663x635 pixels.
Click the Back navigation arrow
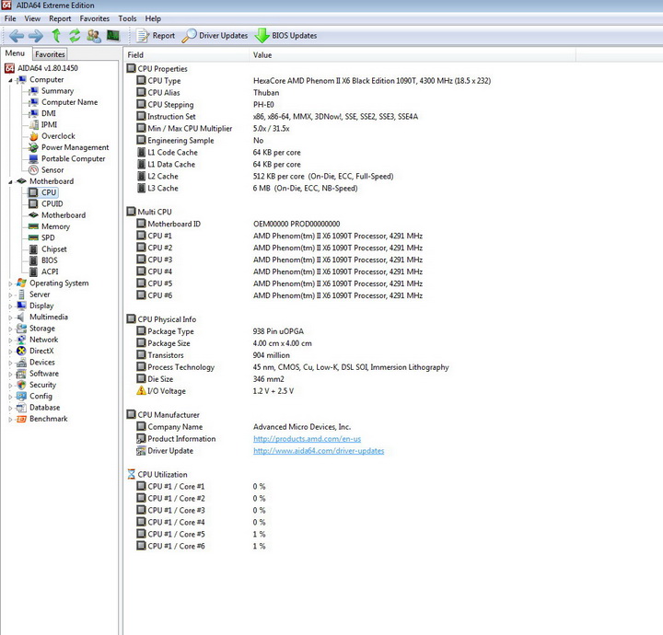[x=16, y=36]
